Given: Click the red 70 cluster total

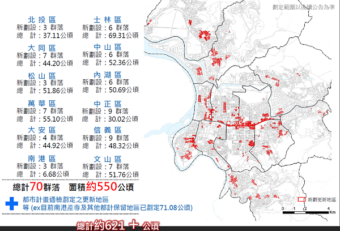Looking at the screenshot, I should point(36,187).
